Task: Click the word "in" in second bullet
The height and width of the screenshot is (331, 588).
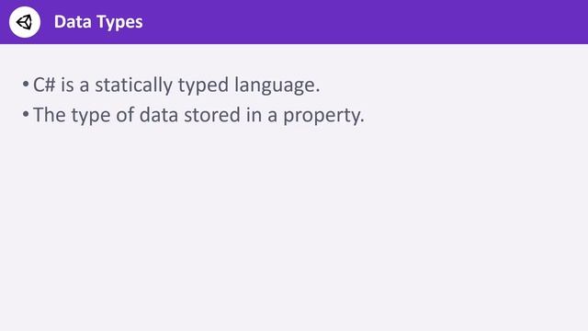Action: 254,115
